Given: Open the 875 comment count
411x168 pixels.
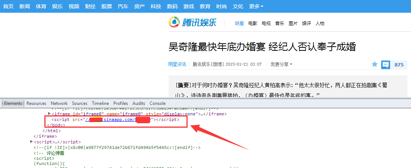Looking at the screenshot, I should click(399, 65).
